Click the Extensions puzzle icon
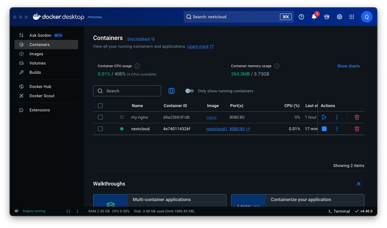This screenshot has height=228, width=387. point(21,110)
